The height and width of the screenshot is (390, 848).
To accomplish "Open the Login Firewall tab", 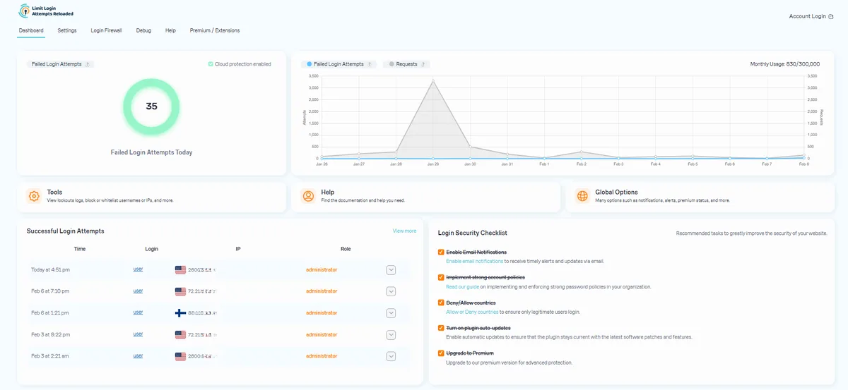I will click(x=107, y=30).
